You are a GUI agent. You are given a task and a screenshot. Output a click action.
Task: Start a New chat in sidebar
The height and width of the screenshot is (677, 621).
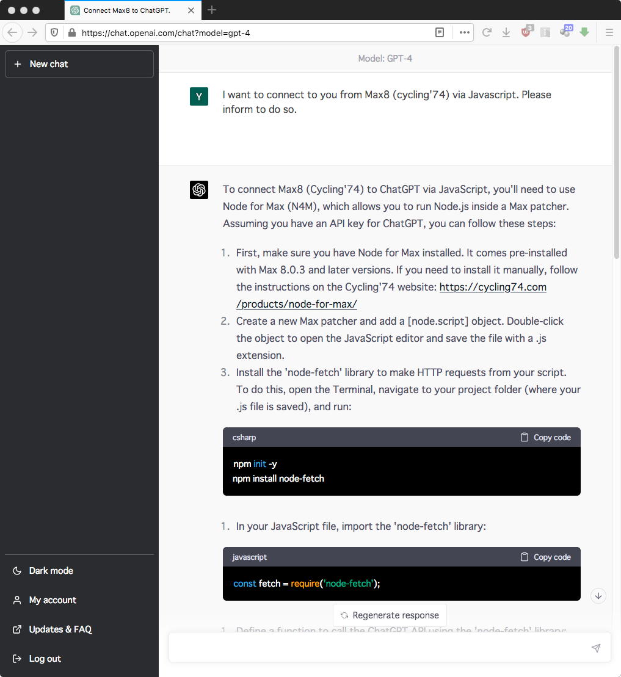[79, 64]
